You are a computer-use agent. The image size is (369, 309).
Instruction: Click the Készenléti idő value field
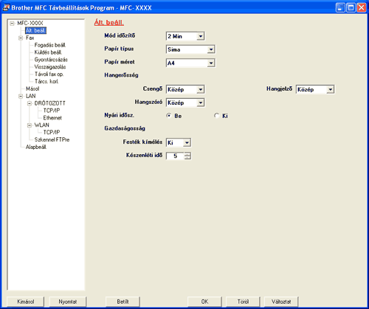coord(175,156)
